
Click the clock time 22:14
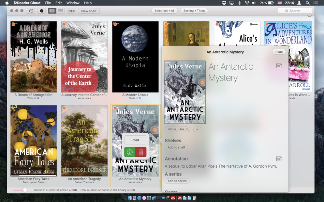coord(289,3)
